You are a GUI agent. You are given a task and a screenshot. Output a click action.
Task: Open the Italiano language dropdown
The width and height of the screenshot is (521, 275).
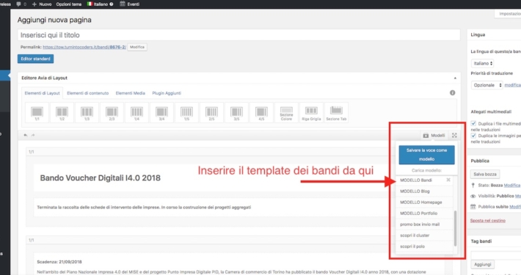[482, 63]
